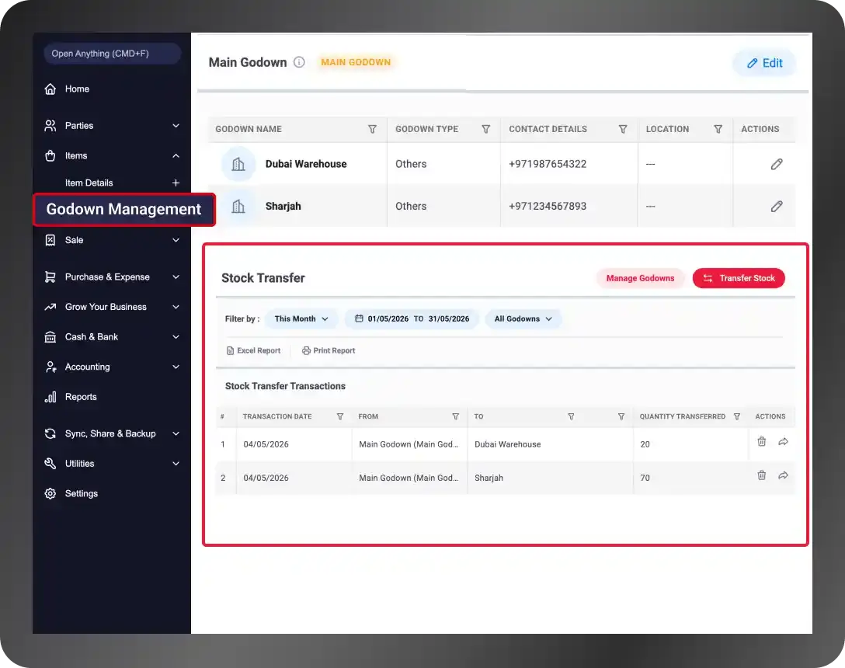Expand the Sale menu chevron
This screenshot has width=845, height=668.
point(176,240)
